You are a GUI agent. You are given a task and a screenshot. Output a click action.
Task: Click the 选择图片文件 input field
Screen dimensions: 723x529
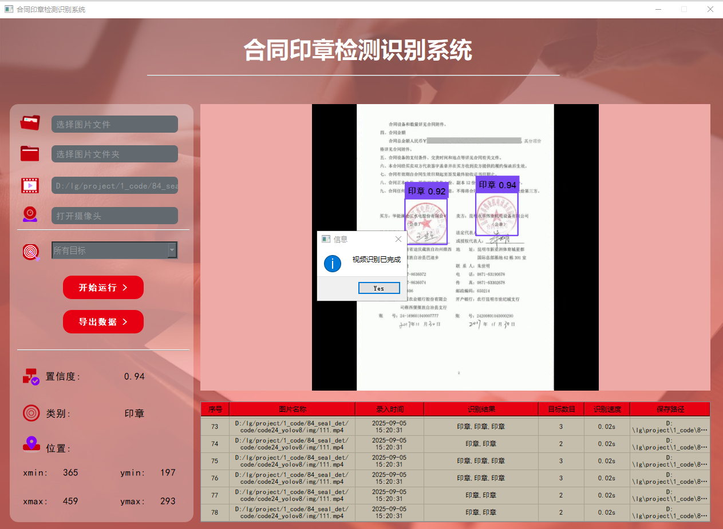pyautogui.click(x=114, y=124)
